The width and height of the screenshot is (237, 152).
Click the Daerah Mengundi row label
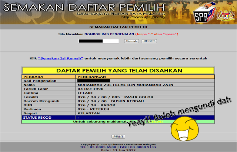tap(41, 101)
